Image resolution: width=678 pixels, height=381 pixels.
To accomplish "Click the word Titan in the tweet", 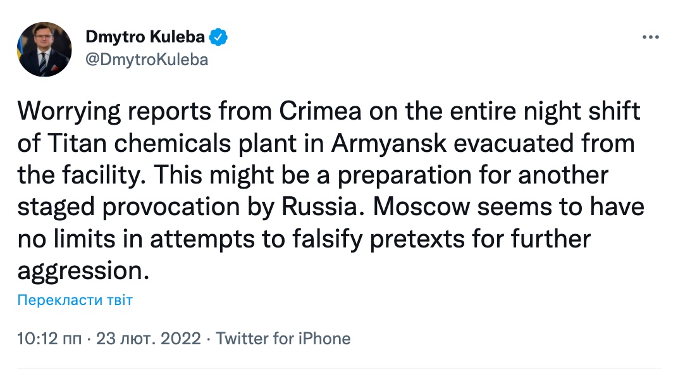I will coord(77,143).
